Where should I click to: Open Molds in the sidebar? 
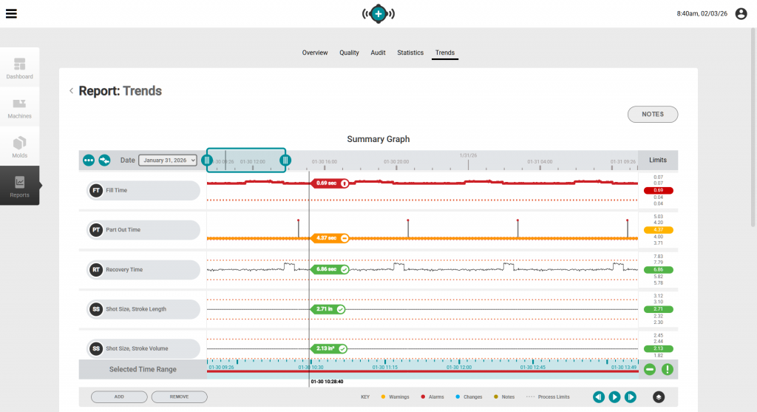click(20, 147)
